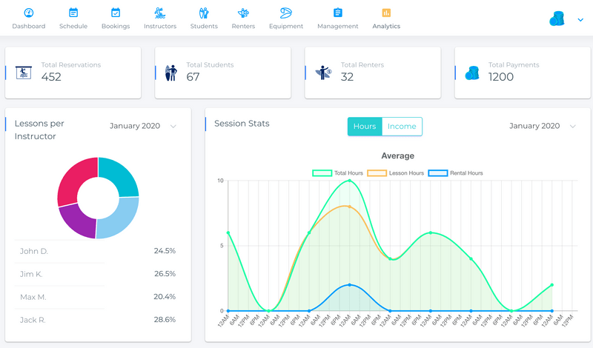Click the Total Renters card icon
The width and height of the screenshot is (593, 348).
324,73
